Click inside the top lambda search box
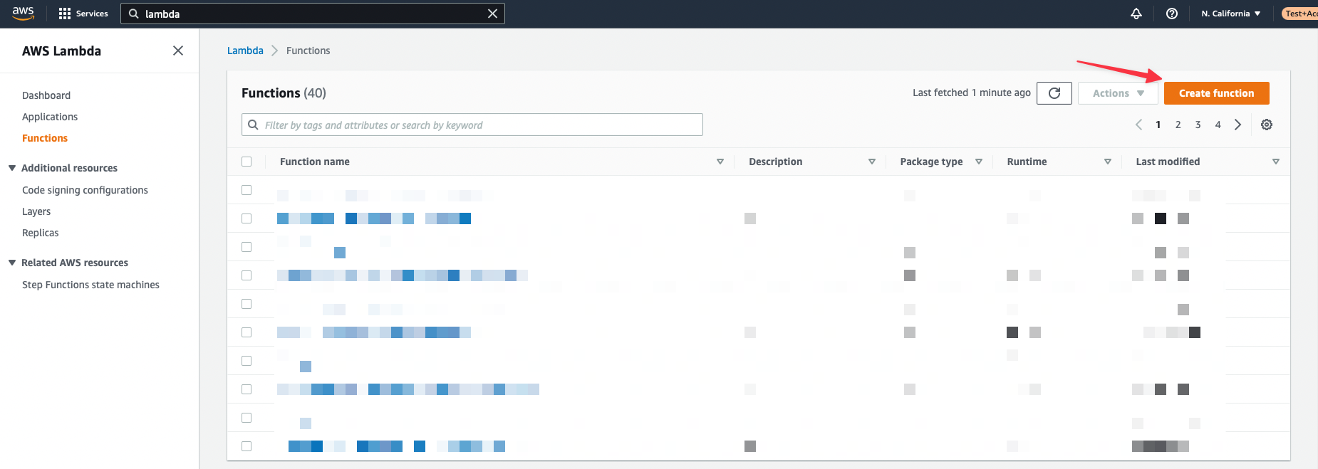 pyautogui.click(x=313, y=14)
